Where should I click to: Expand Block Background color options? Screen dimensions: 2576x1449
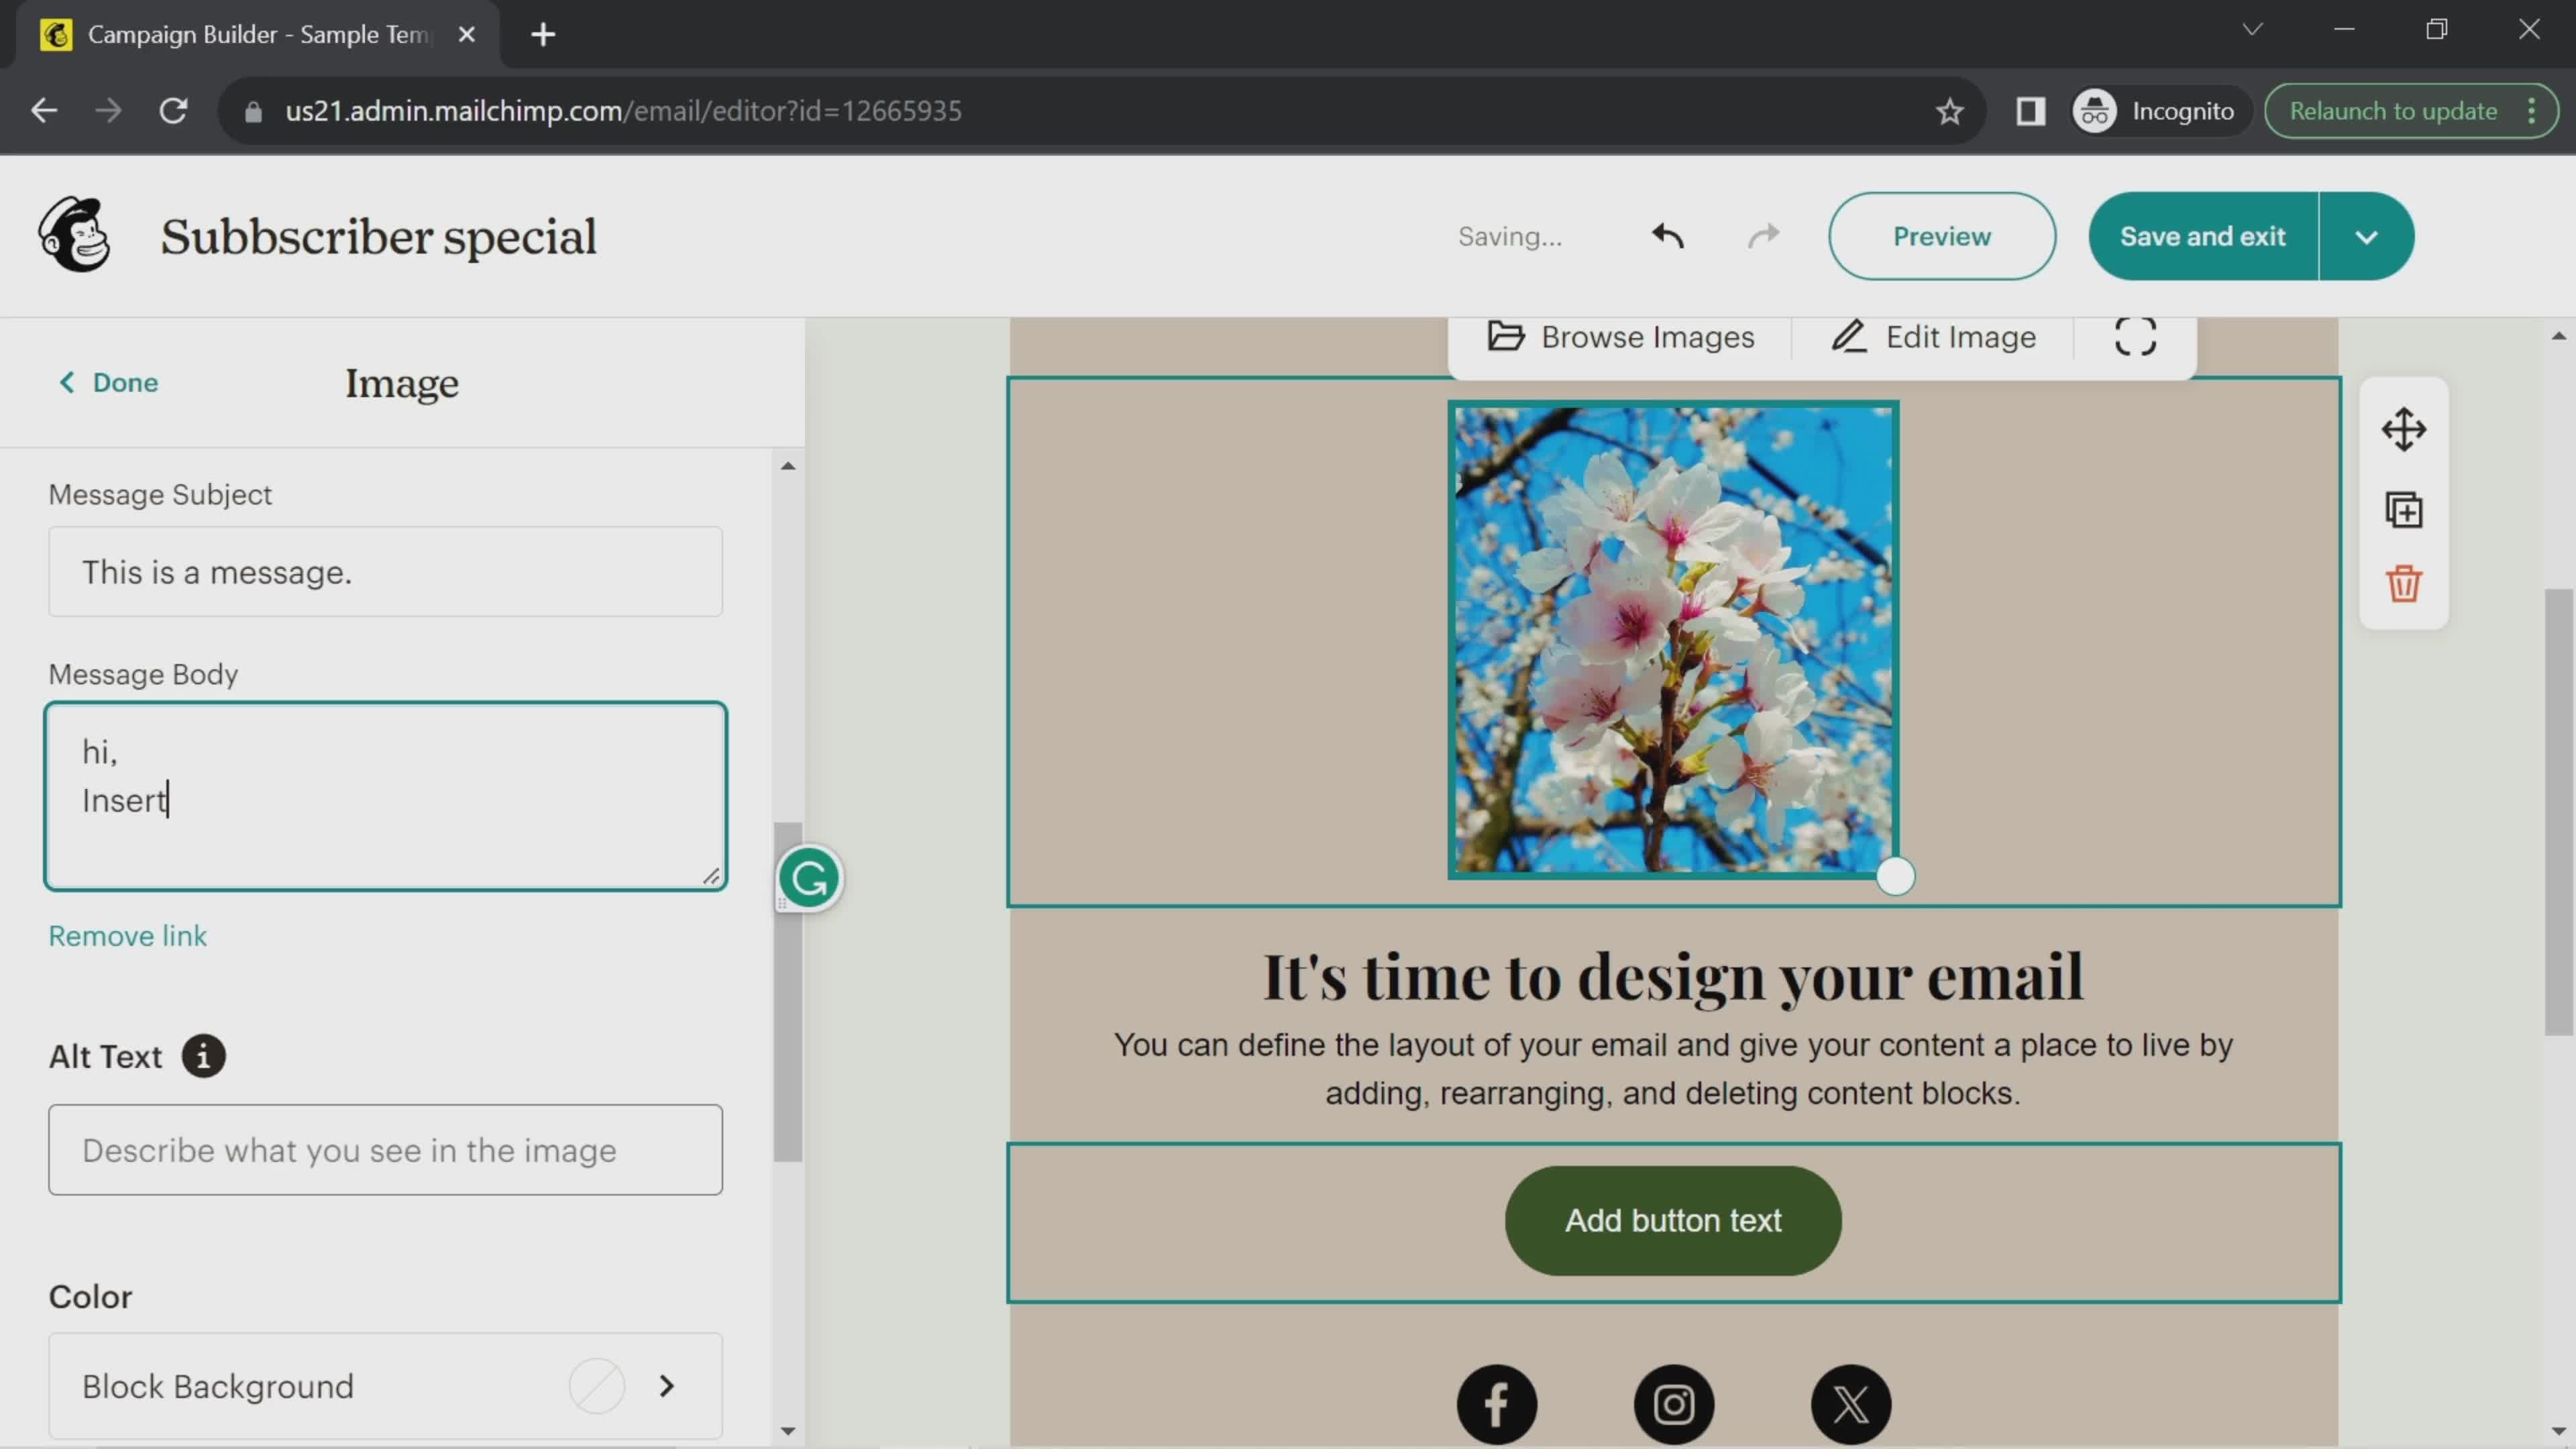pos(667,1386)
